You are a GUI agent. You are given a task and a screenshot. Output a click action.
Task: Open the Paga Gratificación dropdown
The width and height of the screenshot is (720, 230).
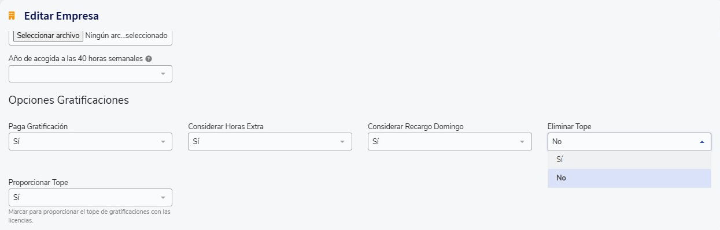point(90,141)
